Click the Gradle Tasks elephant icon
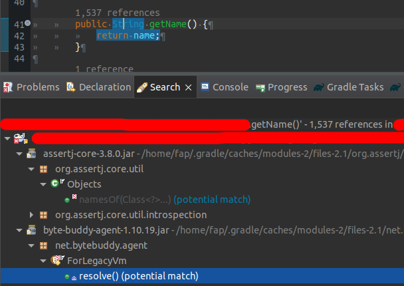The height and width of the screenshot is (286, 404). 319,87
